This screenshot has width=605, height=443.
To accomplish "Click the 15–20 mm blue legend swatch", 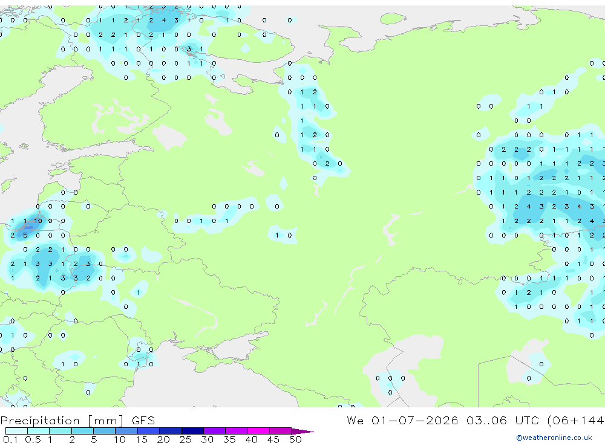I will pyautogui.click(x=148, y=431).
